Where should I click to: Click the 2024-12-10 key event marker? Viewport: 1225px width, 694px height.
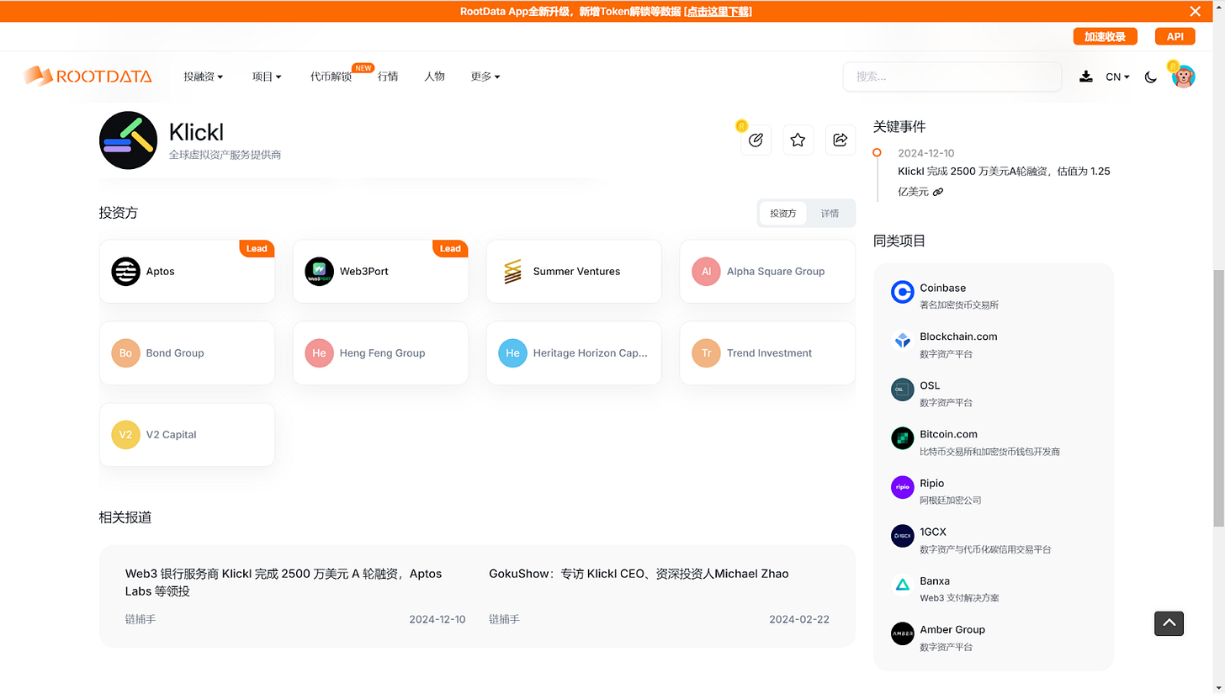coord(877,153)
